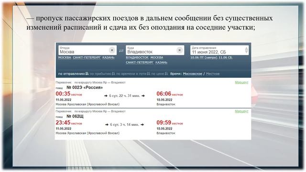
Task: Open Маршрут link for train 002Э
Action: (241, 83)
